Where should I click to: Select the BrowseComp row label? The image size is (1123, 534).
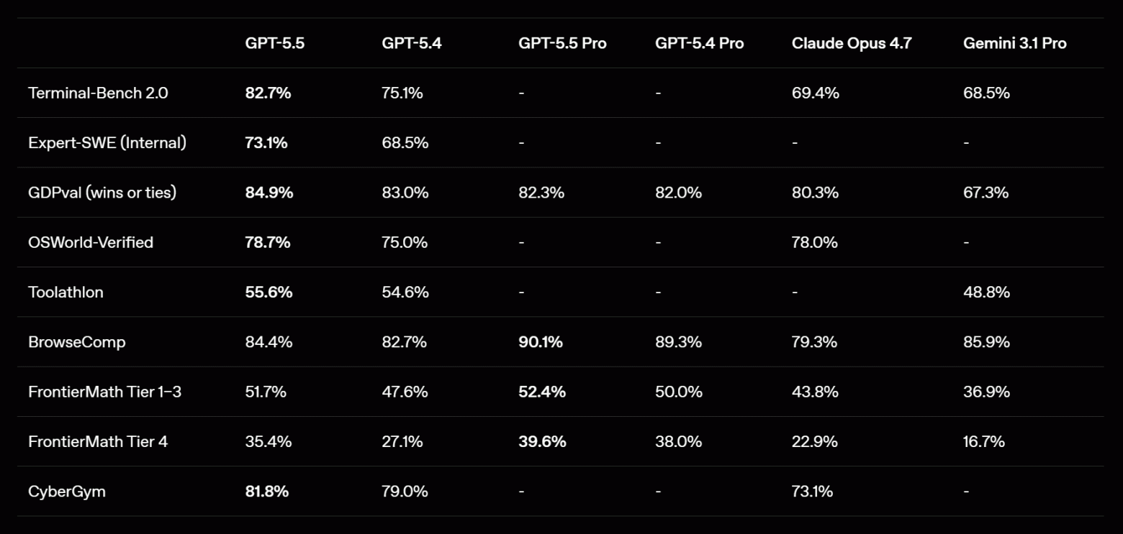[77, 342]
